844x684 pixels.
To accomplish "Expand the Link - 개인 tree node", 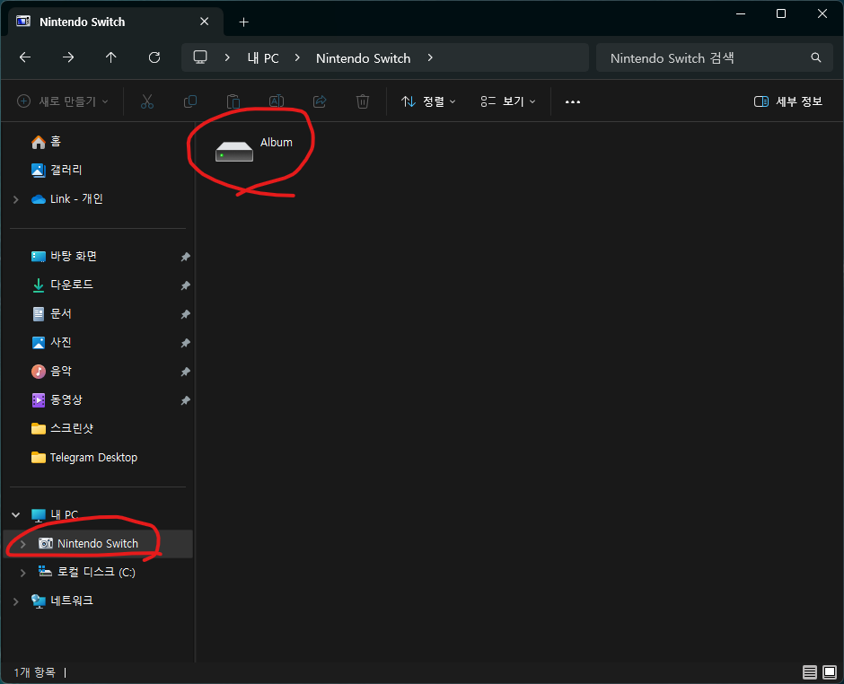I will (15, 199).
